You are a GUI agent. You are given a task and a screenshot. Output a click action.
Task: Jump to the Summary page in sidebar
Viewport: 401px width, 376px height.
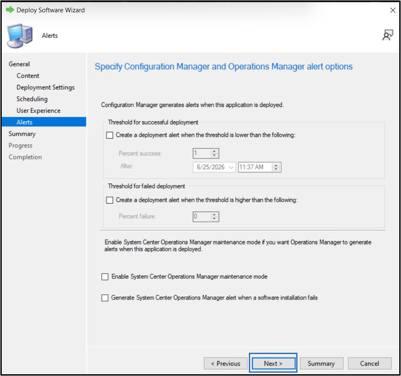click(x=22, y=134)
